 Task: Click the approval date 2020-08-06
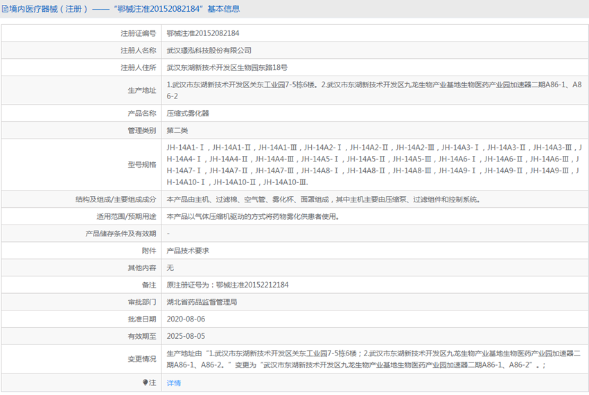click(186, 319)
